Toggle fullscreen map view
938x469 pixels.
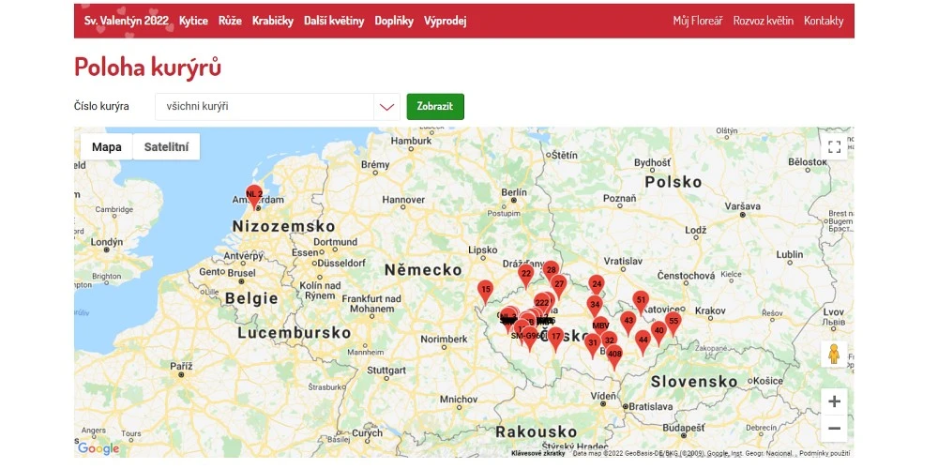833,147
